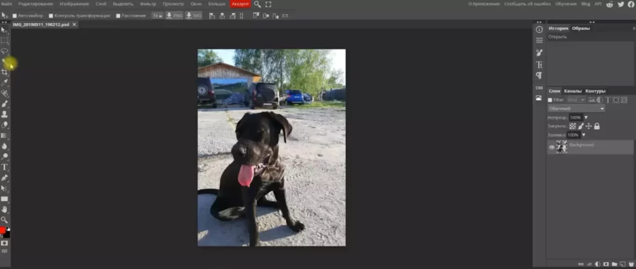
Task: Toggle lock transparent pixels checkerboard icon
Action: tap(572, 126)
